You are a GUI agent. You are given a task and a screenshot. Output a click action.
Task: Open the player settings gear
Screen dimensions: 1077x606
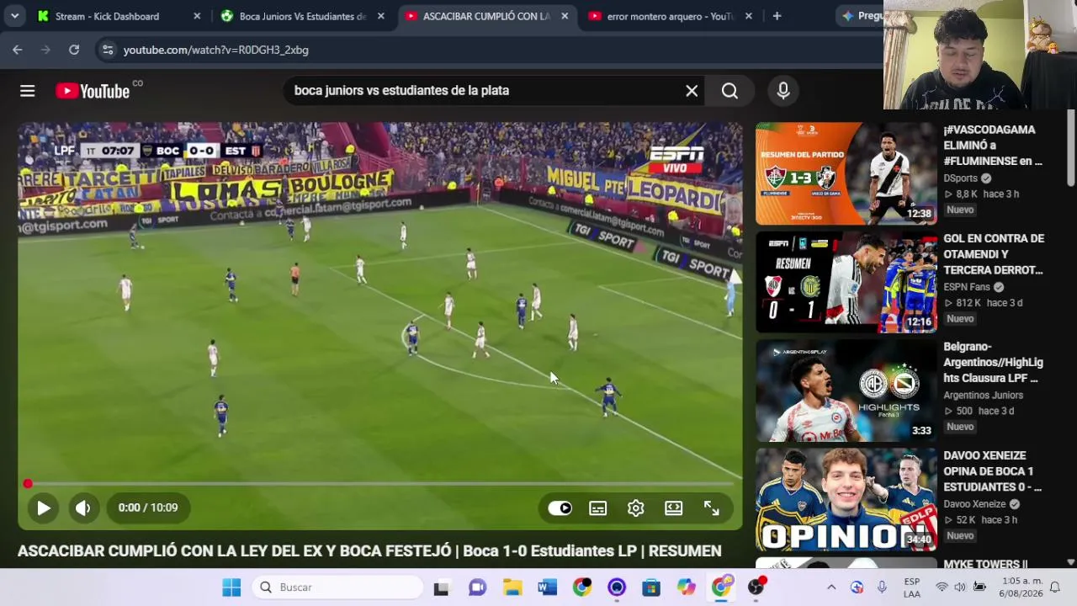click(x=636, y=508)
